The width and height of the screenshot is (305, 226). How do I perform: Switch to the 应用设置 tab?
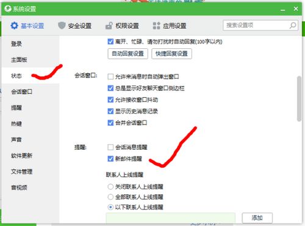pyautogui.click(x=170, y=26)
